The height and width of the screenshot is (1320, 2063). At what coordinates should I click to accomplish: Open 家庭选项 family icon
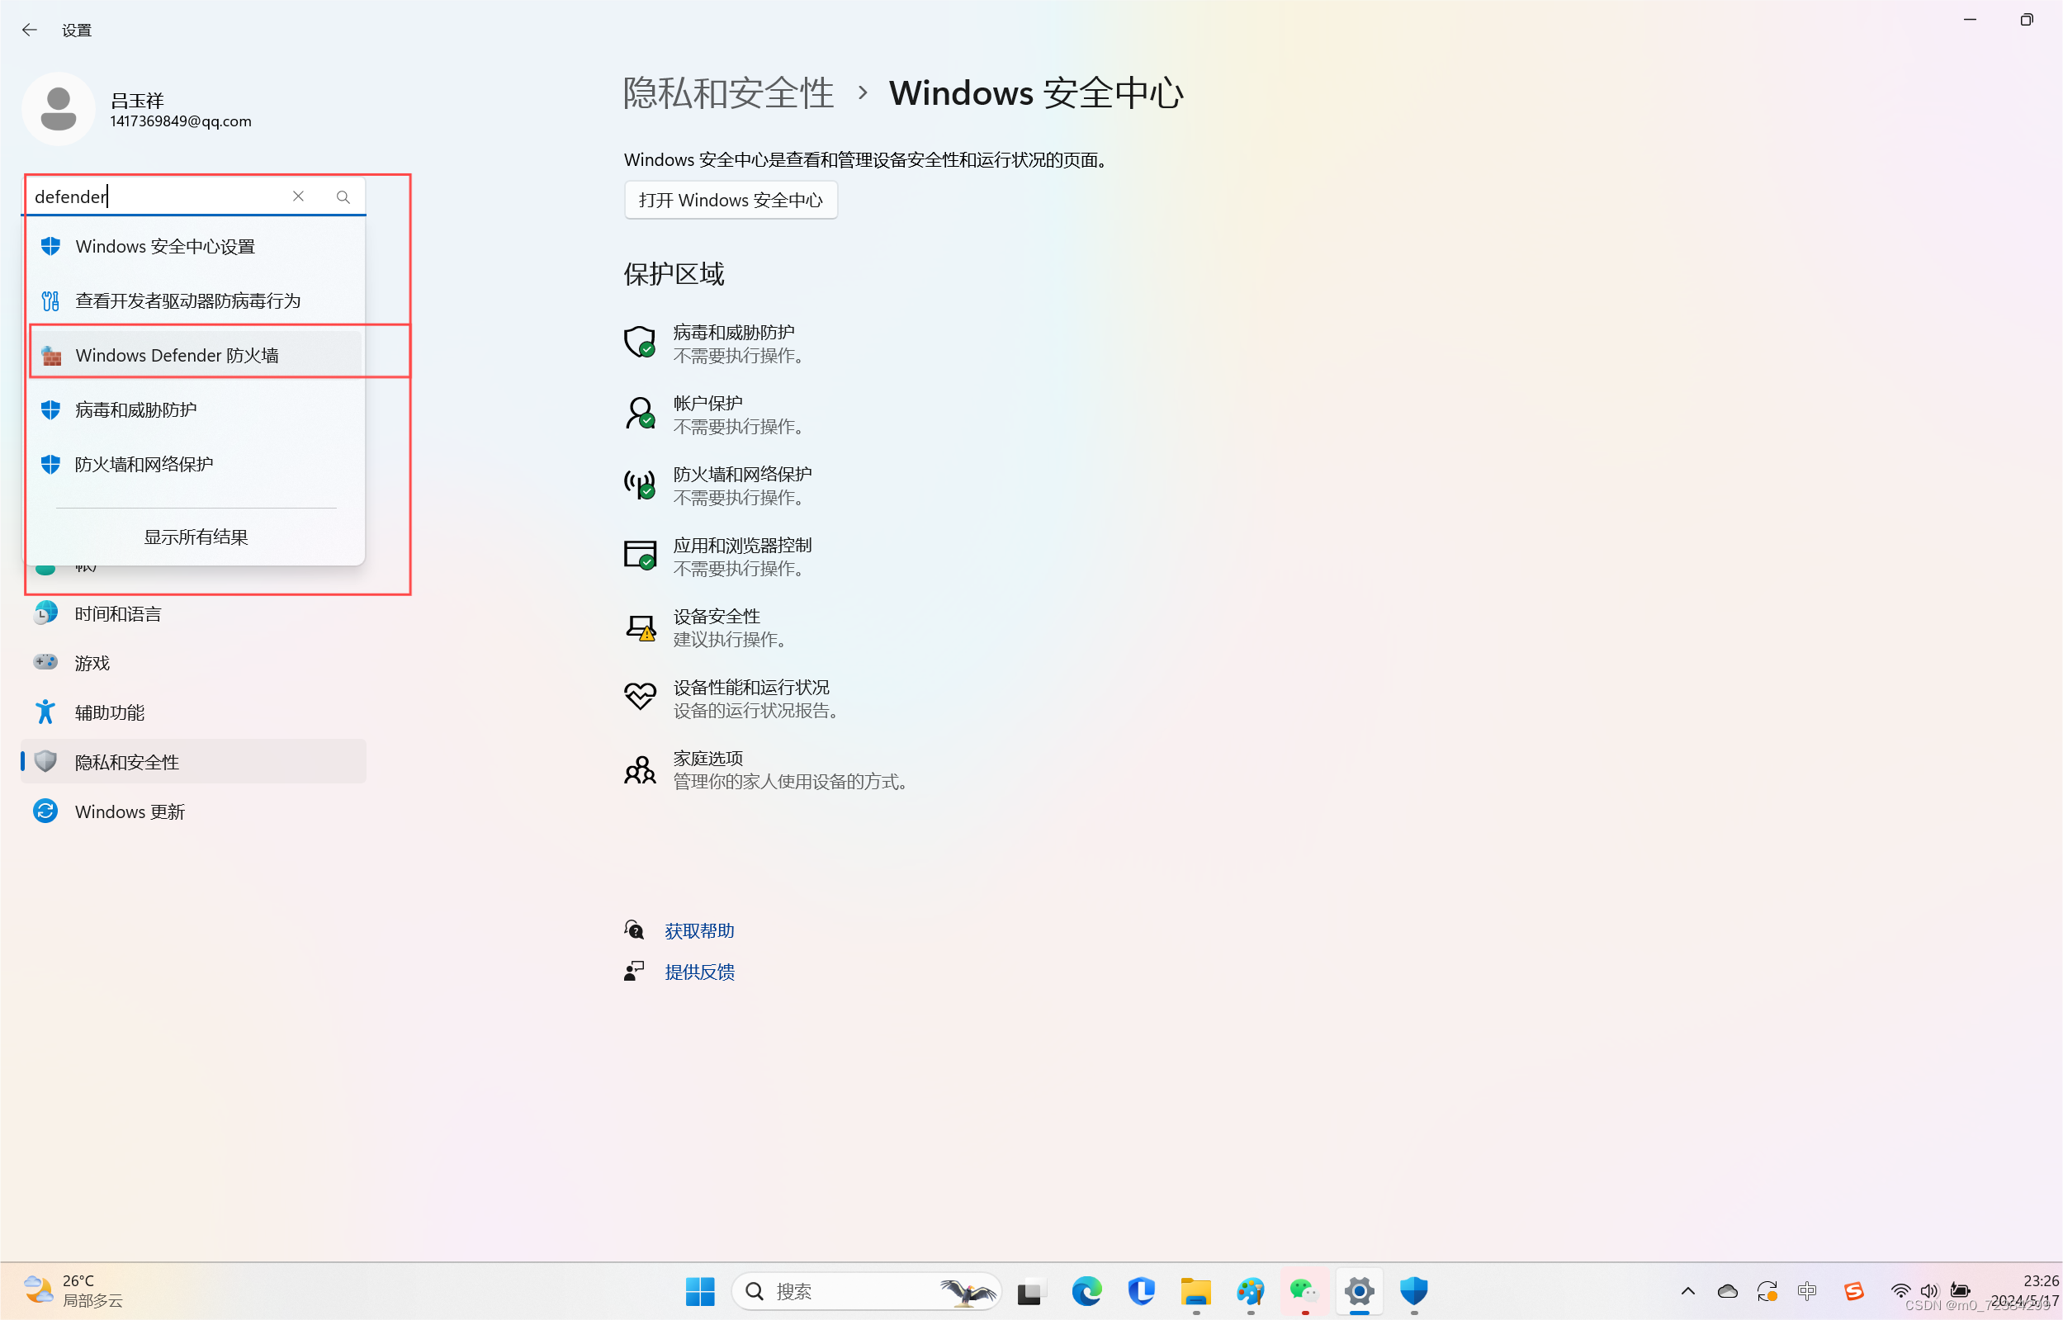tap(640, 769)
